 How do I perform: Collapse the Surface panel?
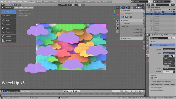[153, 42]
